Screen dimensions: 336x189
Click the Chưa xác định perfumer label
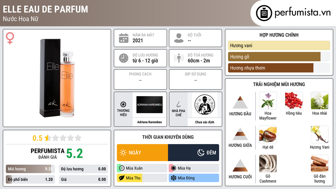point(205,122)
